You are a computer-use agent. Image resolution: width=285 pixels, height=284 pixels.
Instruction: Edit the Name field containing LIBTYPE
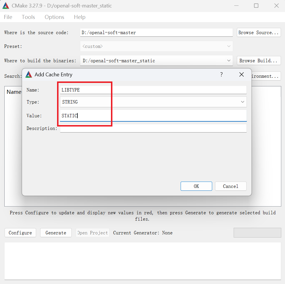click(x=153, y=90)
